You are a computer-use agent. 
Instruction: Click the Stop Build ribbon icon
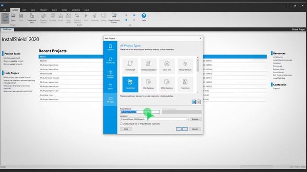(69, 18)
